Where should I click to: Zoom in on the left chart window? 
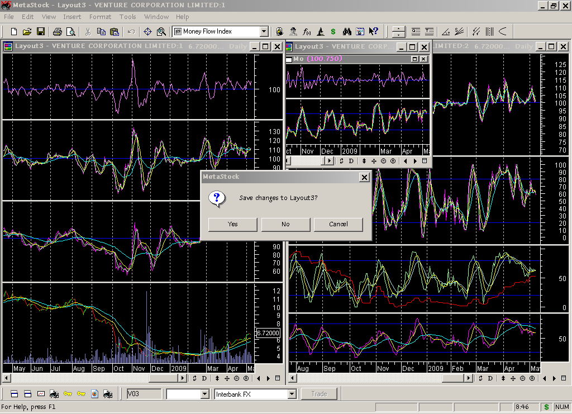[246, 378]
